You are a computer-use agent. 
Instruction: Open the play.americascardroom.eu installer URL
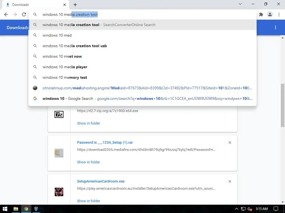[146, 188]
